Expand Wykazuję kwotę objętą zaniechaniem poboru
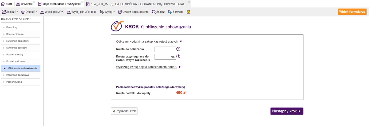Image resolution: width=369 pixels, height=126 pixels. tap(180, 67)
